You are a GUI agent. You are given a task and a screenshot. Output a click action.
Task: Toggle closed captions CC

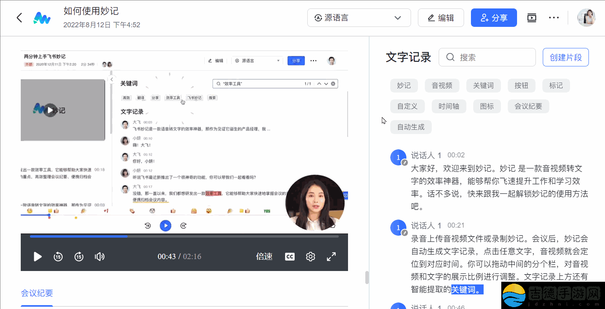(x=290, y=256)
